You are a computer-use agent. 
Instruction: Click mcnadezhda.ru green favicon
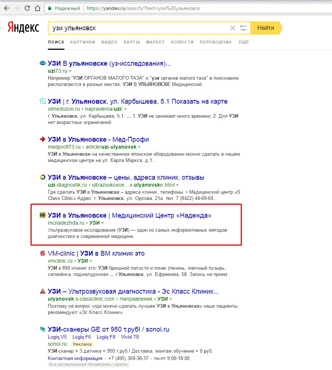coord(43,215)
